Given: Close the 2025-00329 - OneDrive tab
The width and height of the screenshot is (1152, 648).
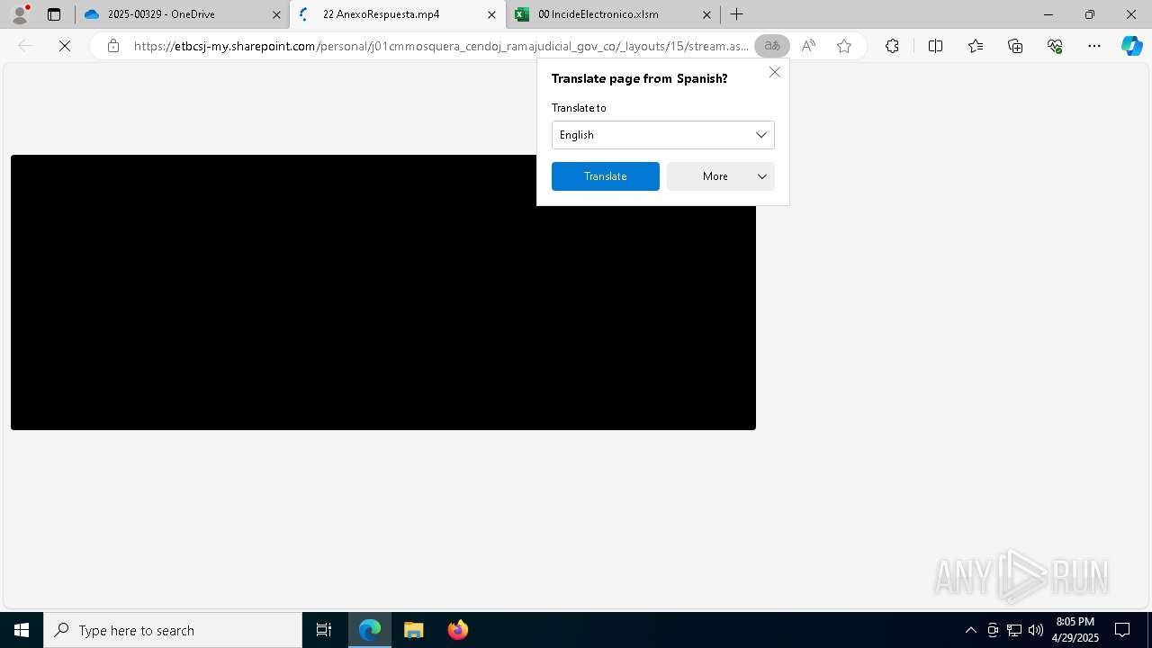Looking at the screenshot, I should [x=276, y=14].
